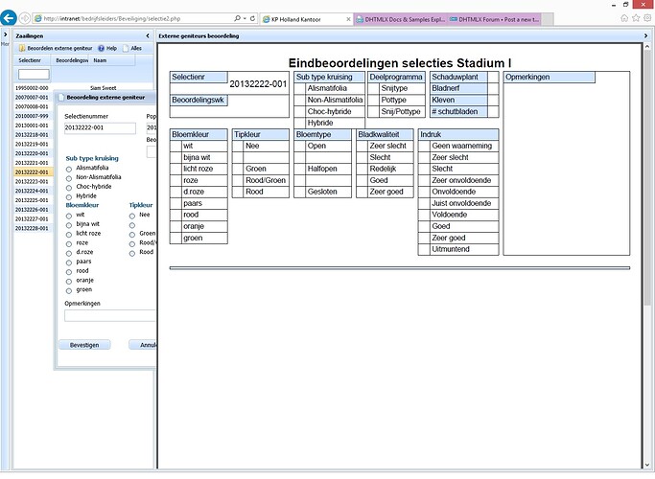Image resolution: width=655 pixels, height=479 pixels.
Task: Click the Annuleren button
Action: pyautogui.click(x=143, y=345)
